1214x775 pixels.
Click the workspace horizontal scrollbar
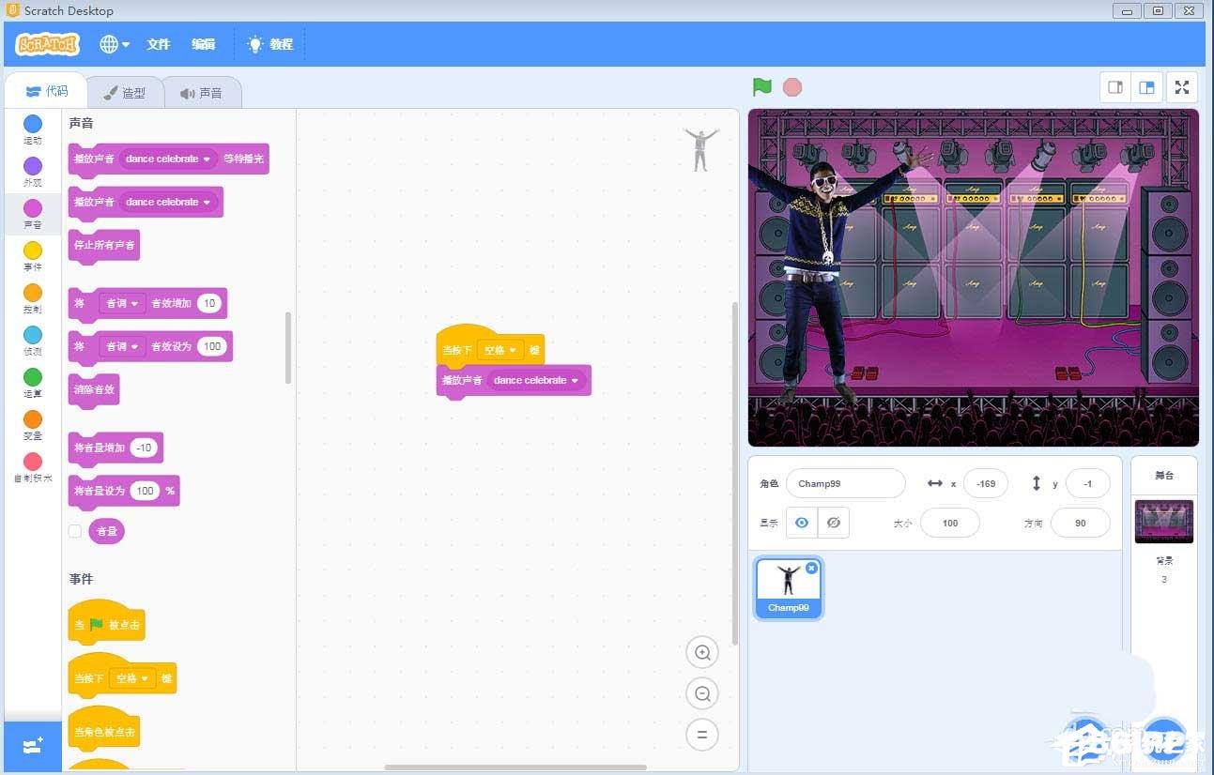(x=515, y=767)
